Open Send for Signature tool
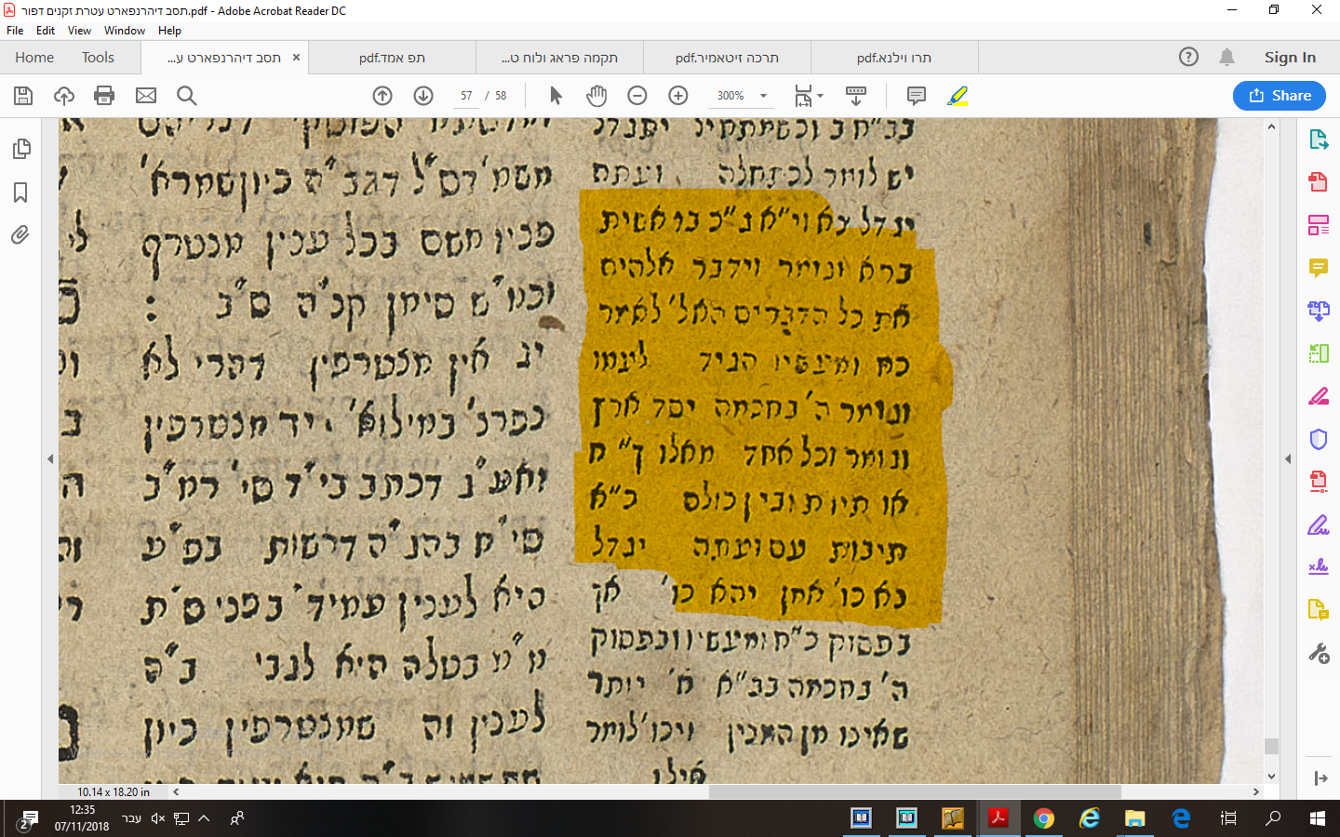This screenshot has width=1340, height=837. (1319, 567)
